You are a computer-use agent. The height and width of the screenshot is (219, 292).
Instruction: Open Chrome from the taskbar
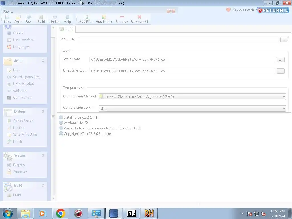point(60,213)
